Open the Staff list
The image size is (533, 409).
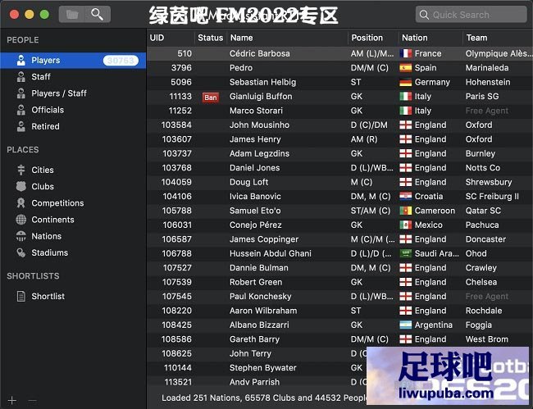[41, 77]
